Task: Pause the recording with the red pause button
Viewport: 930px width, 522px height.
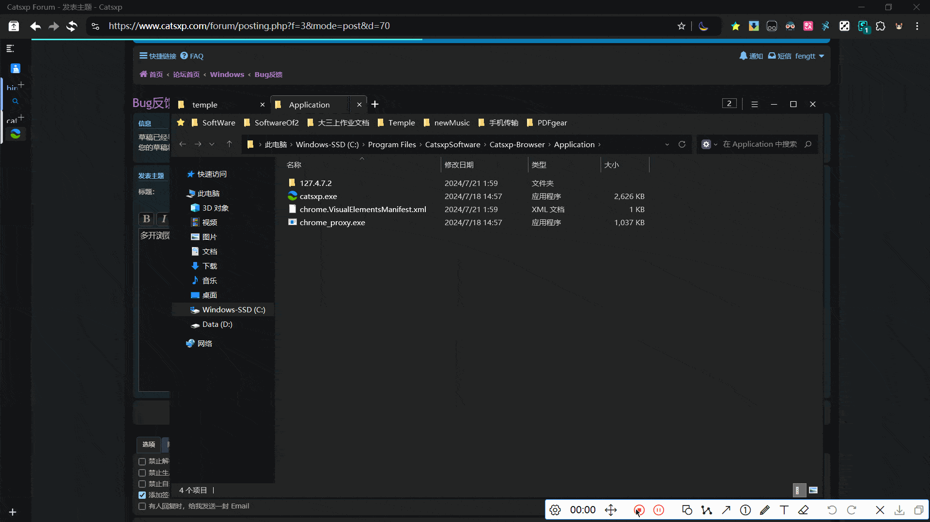Action: coord(659,510)
